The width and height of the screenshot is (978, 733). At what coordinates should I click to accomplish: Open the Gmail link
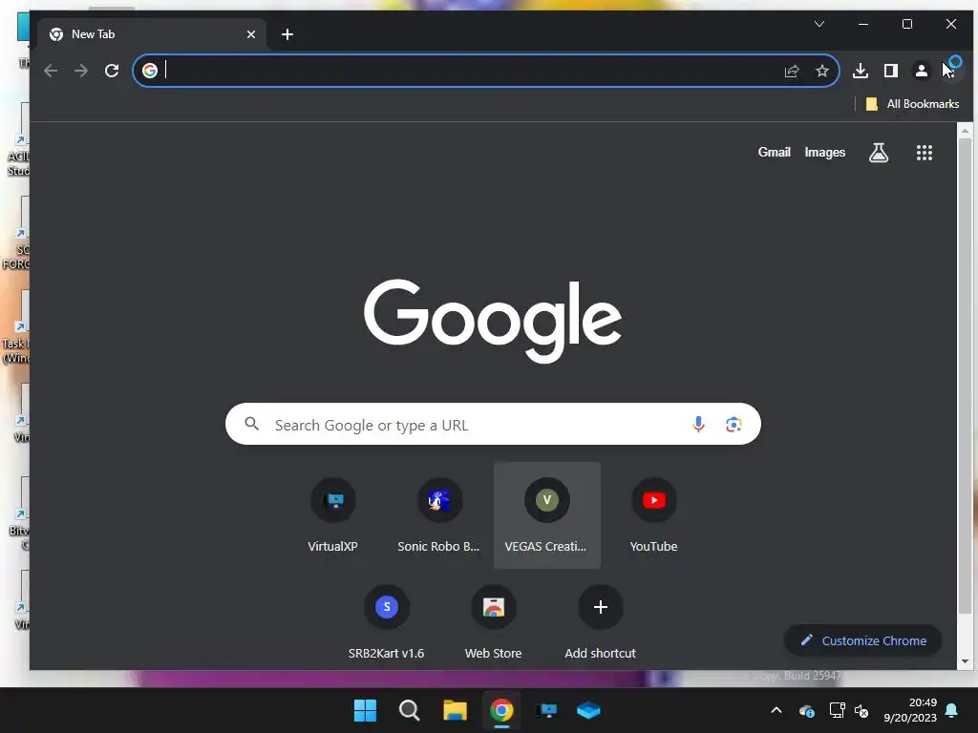coord(774,152)
